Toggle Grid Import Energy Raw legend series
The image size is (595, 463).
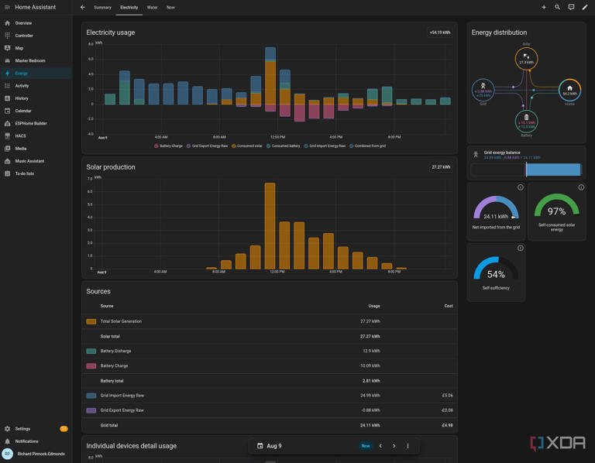(325, 146)
